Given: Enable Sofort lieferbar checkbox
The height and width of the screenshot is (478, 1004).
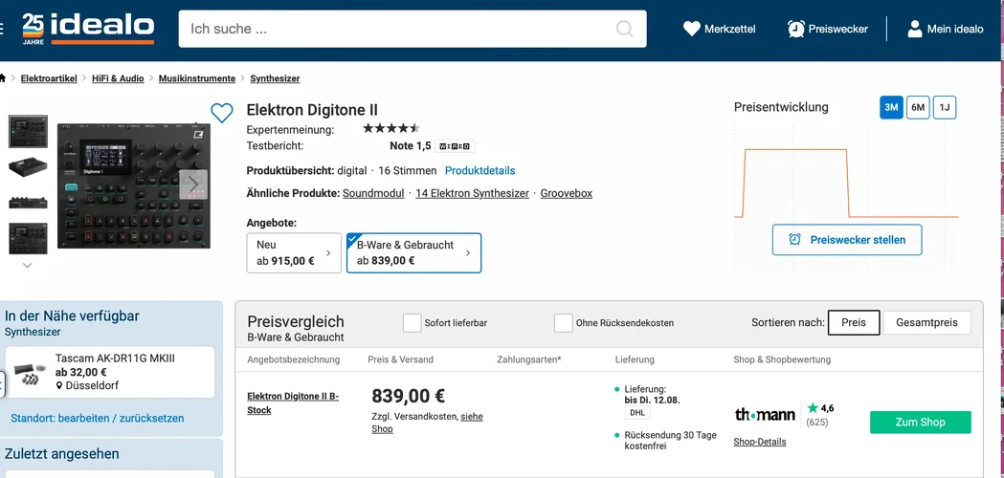Looking at the screenshot, I should coord(413,322).
